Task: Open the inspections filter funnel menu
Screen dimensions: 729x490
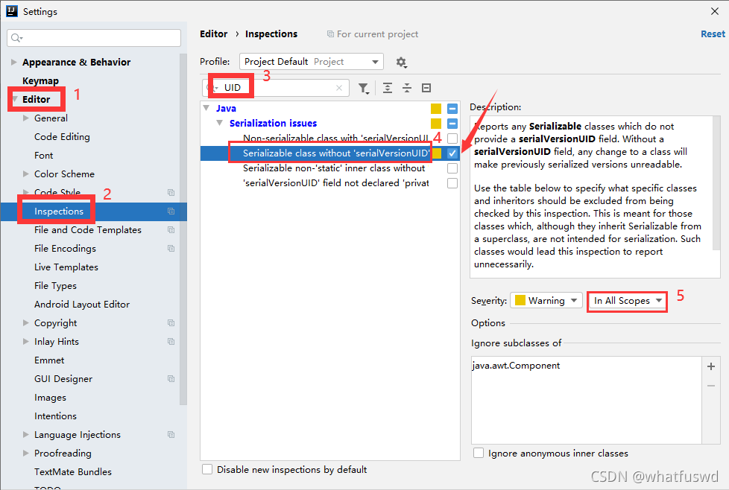Action: click(364, 88)
